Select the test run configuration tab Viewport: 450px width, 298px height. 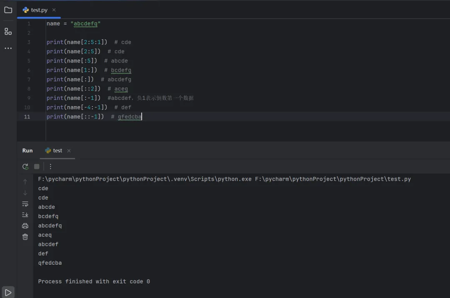(57, 151)
